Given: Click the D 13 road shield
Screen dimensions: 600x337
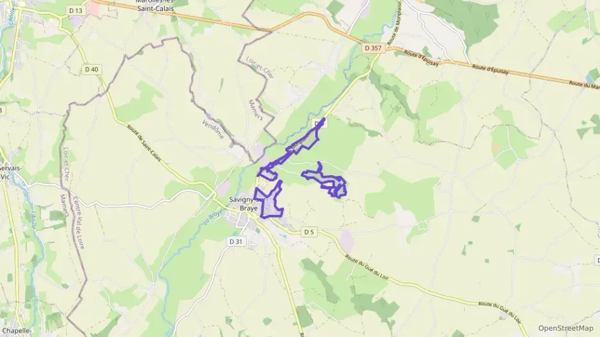Looking at the screenshot, I should (76, 11).
